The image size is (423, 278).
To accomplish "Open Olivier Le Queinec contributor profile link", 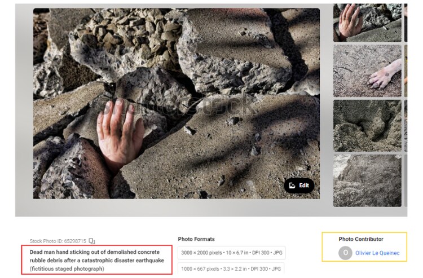I will (x=377, y=253).
